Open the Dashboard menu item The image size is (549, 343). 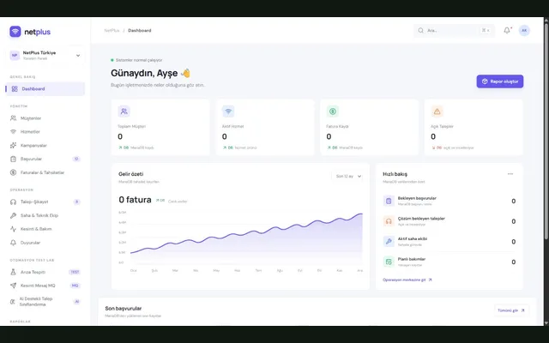(x=45, y=89)
